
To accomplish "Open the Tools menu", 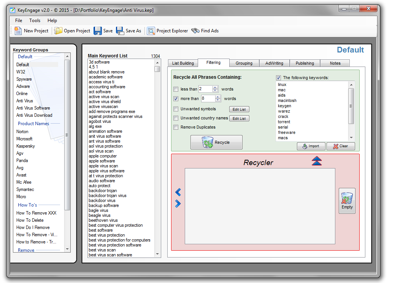I will [35, 21].
